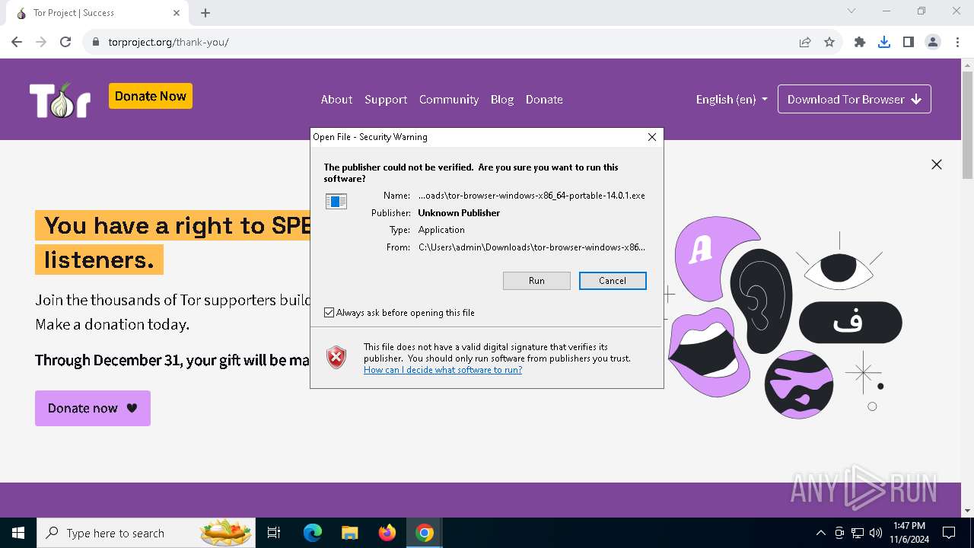Select the Tor Project | Success tab

[96, 13]
